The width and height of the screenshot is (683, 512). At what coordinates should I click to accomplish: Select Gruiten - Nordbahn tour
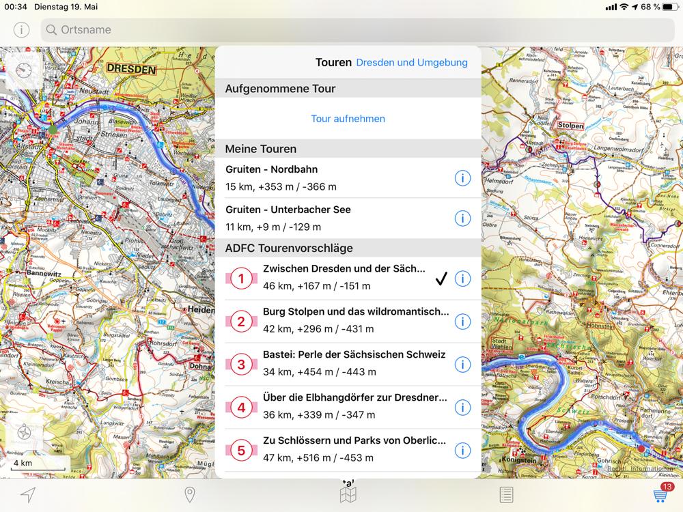[x=348, y=177]
